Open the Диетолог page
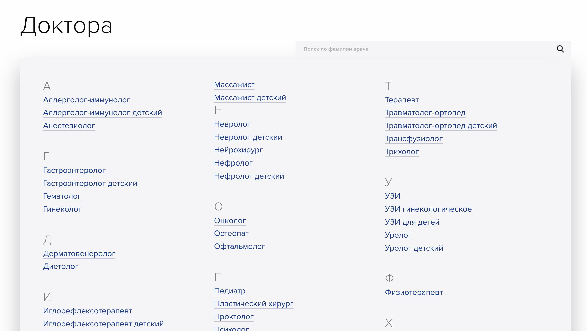 (61, 266)
